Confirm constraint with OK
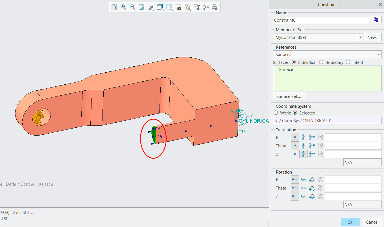This screenshot has height=227, width=384. point(350,222)
